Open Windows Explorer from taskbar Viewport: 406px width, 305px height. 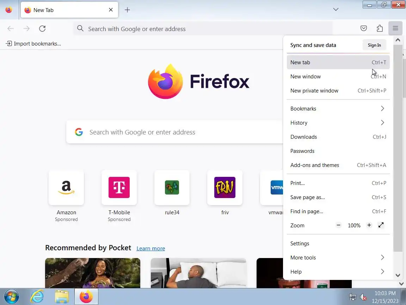coord(62,297)
